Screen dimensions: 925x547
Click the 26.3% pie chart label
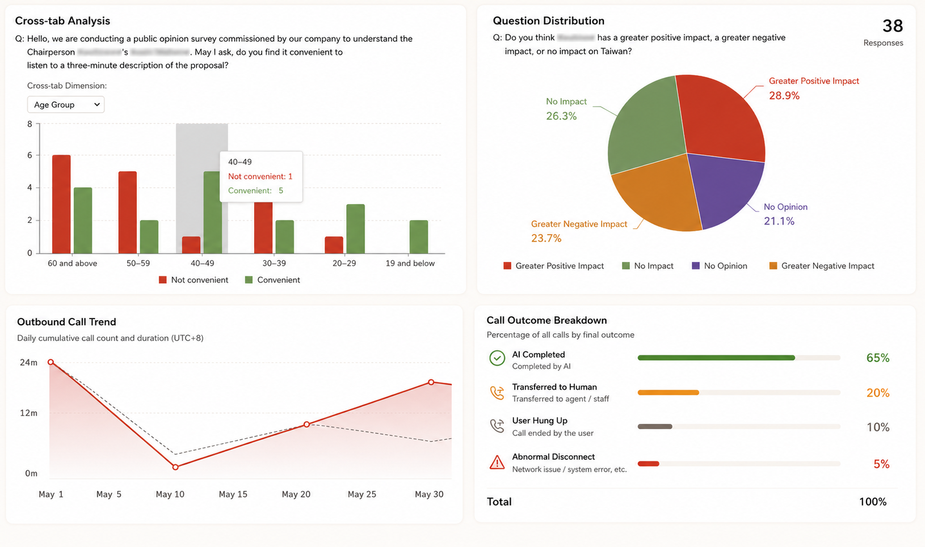point(561,116)
